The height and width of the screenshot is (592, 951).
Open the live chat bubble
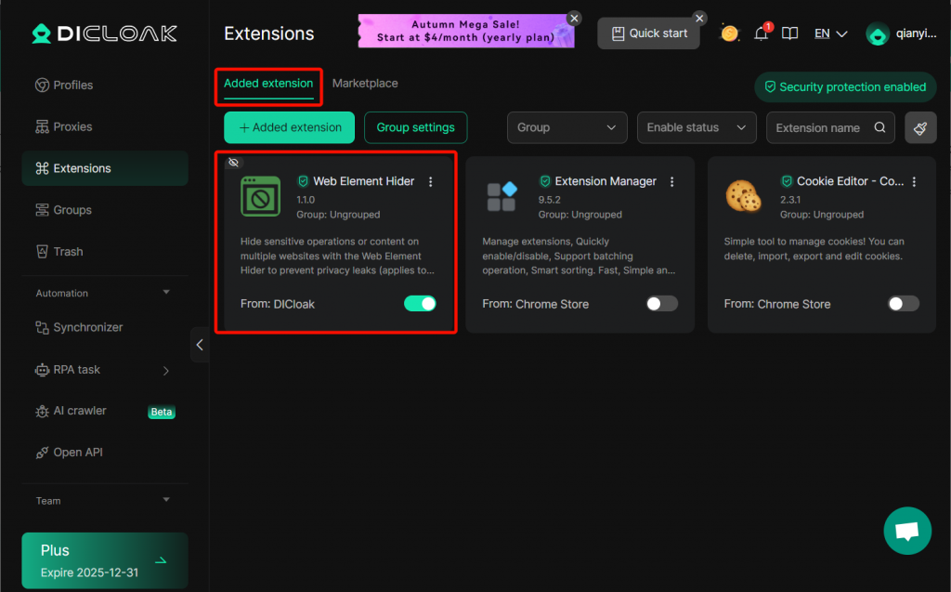click(x=906, y=531)
